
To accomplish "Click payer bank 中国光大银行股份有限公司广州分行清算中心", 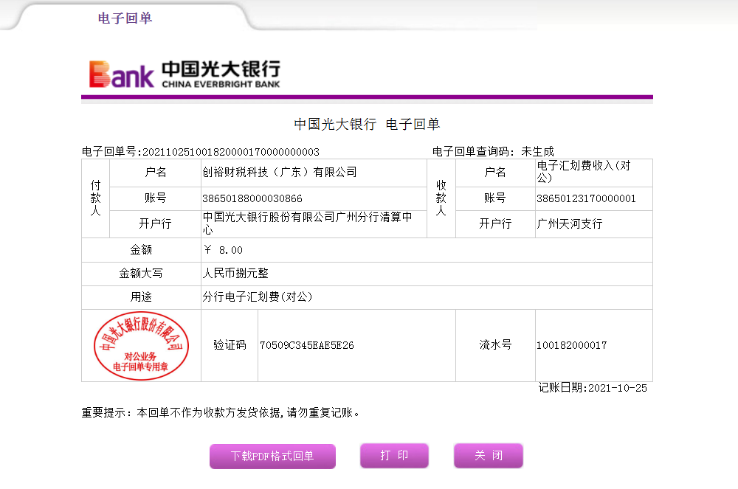I will click(306, 223).
